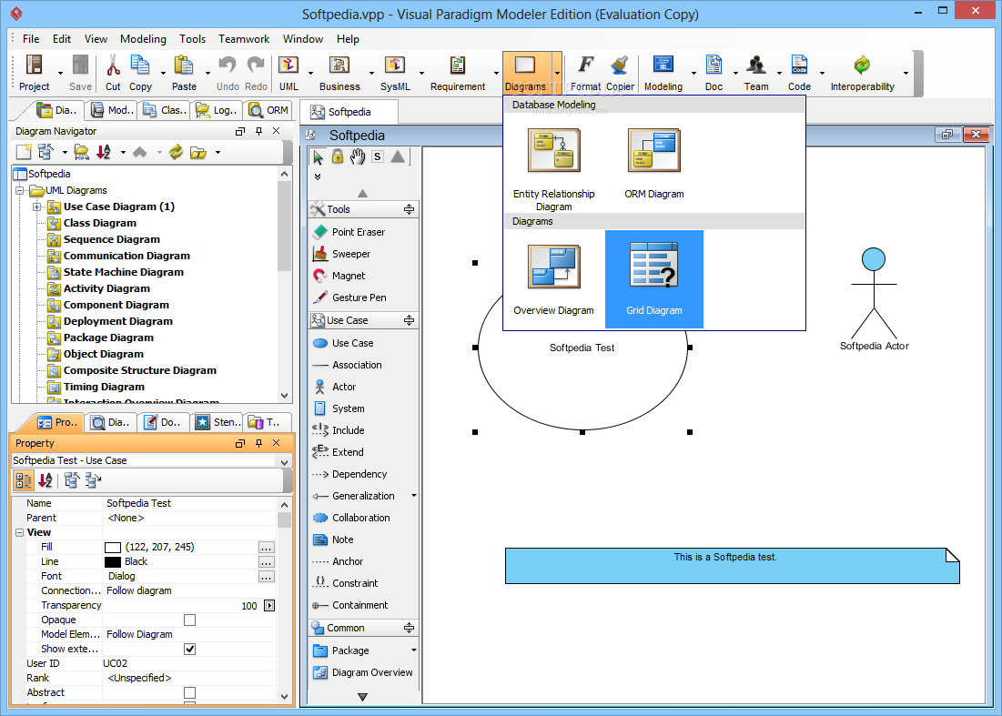Click the Undo arrow icon

point(227,66)
